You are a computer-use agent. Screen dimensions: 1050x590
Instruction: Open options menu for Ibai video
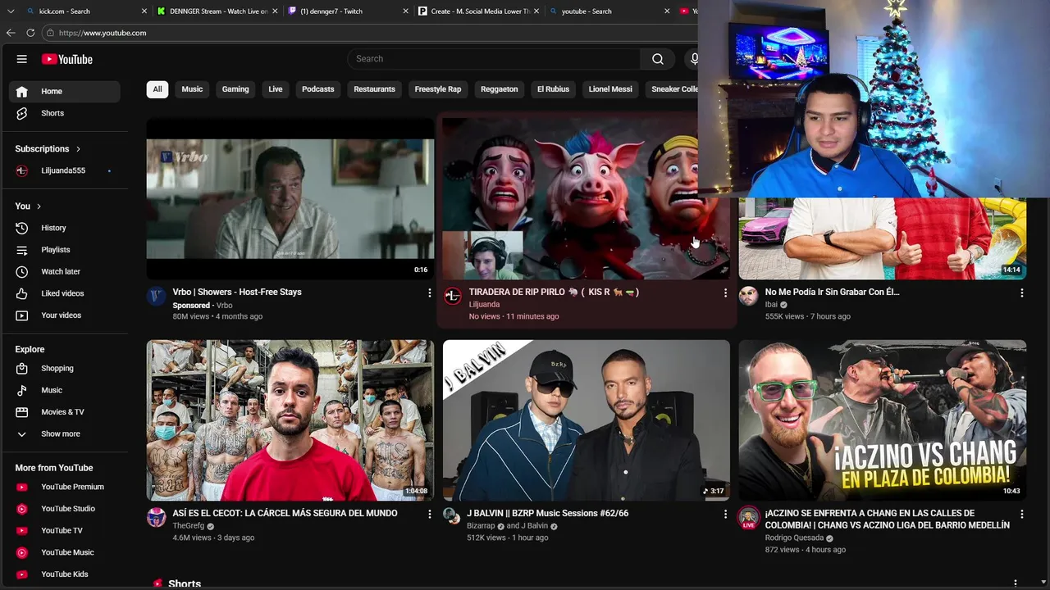tap(1021, 293)
